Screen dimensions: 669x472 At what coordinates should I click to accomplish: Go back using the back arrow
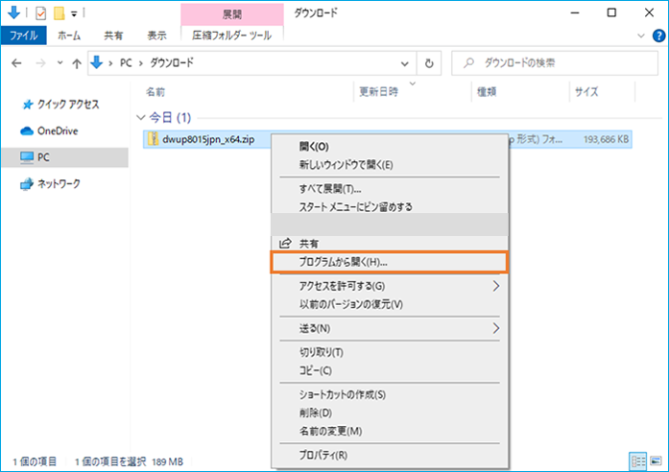[16, 63]
